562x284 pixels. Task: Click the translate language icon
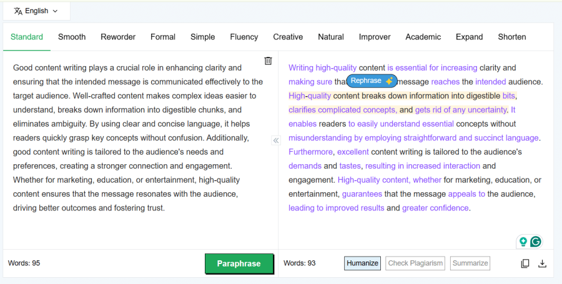pyautogui.click(x=18, y=11)
